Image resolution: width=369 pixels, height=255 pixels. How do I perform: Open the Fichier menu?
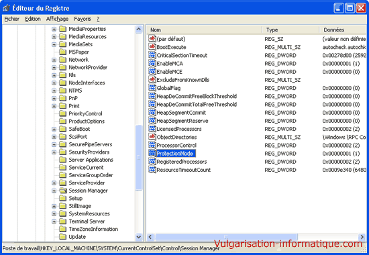[12, 19]
